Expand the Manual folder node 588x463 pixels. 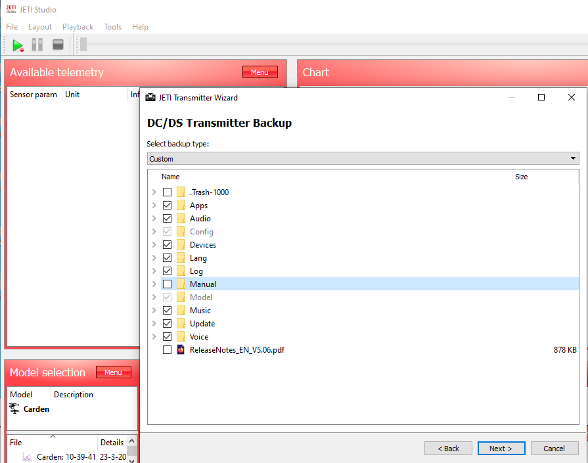[x=154, y=284]
